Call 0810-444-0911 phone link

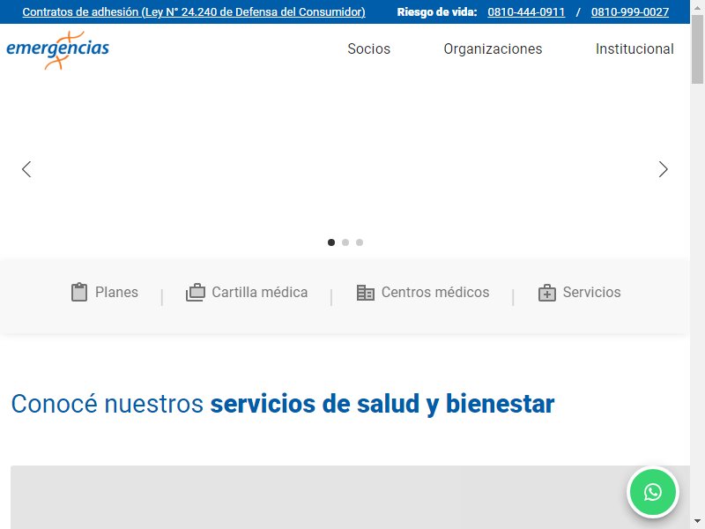526,12
